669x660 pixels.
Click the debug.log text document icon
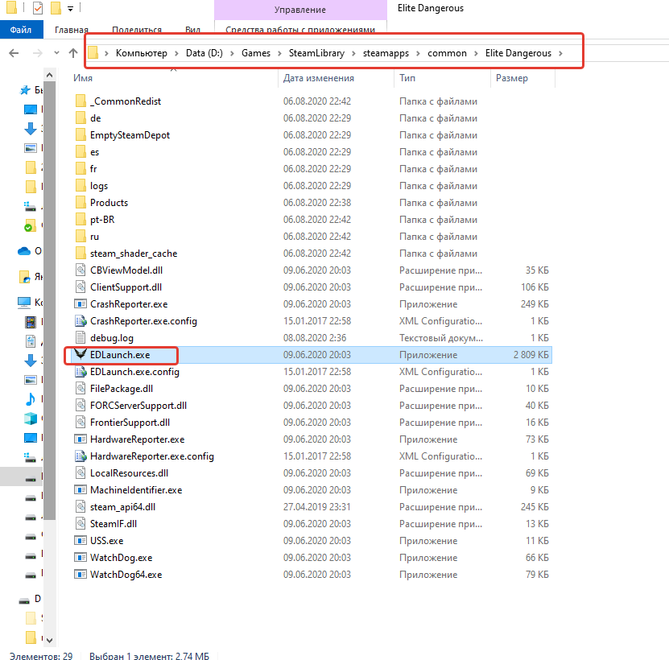click(81, 337)
